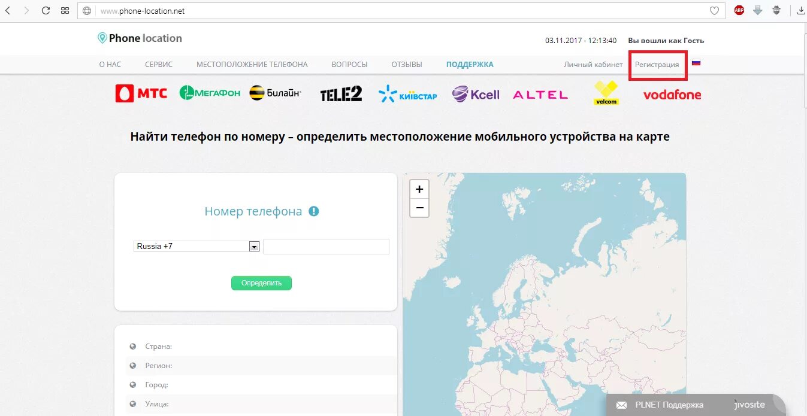Click the Russian flag language icon

pos(696,63)
